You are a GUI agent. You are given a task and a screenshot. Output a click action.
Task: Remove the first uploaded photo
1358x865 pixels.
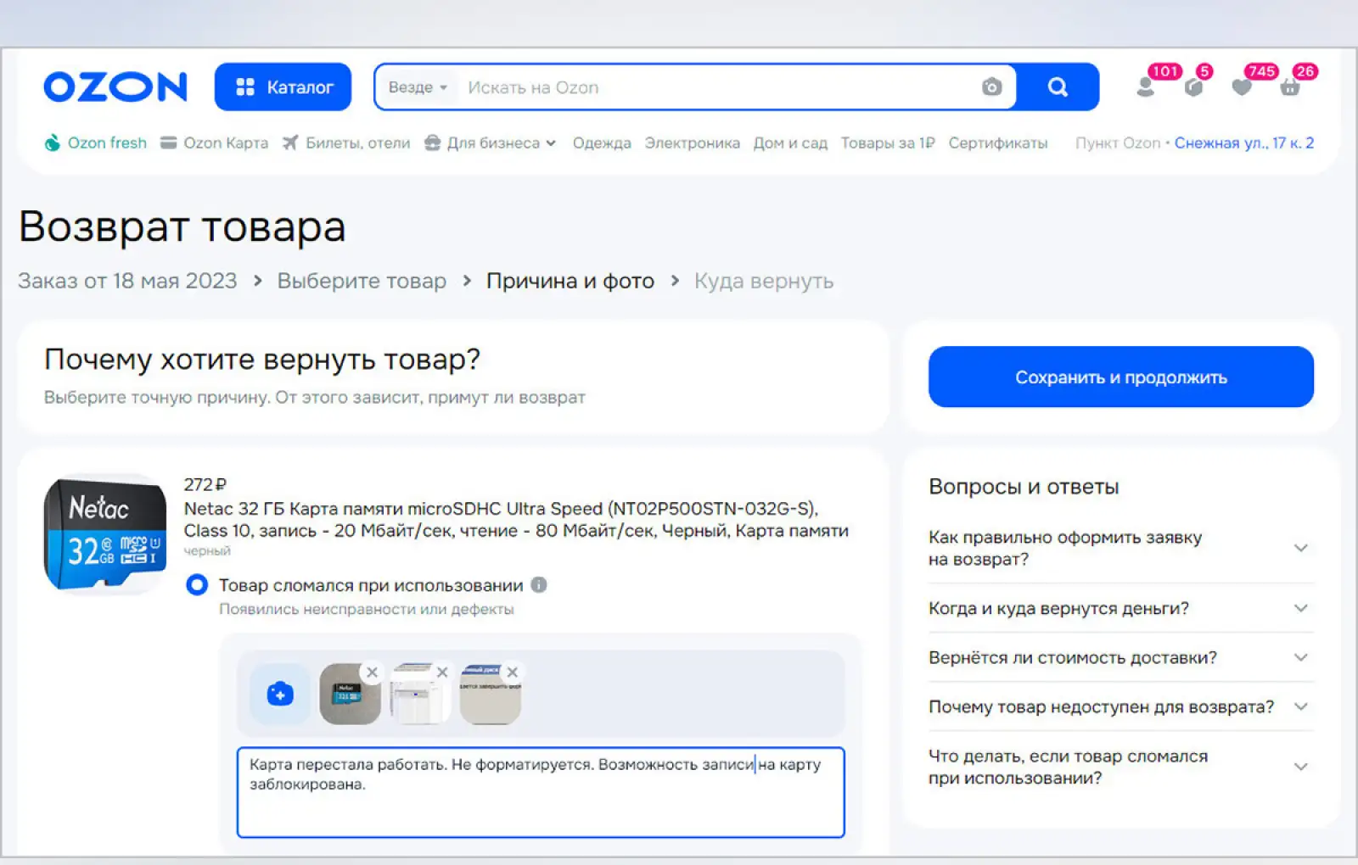point(372,672)
